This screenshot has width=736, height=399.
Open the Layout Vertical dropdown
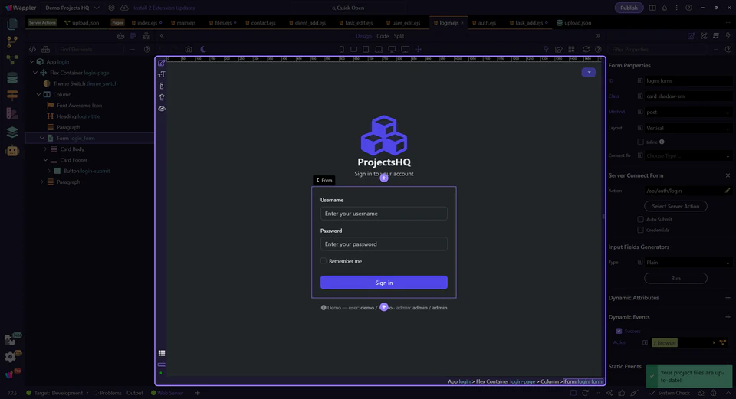pyautogui.click(x=688, y=128)
